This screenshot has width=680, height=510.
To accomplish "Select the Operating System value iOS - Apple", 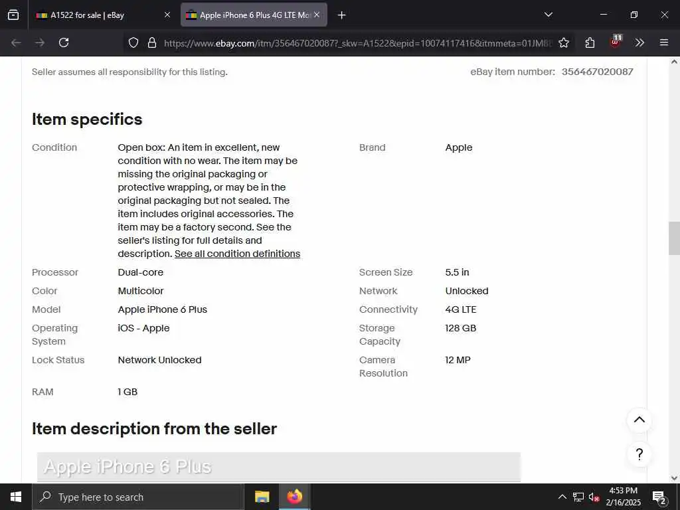I will point(143,328).
